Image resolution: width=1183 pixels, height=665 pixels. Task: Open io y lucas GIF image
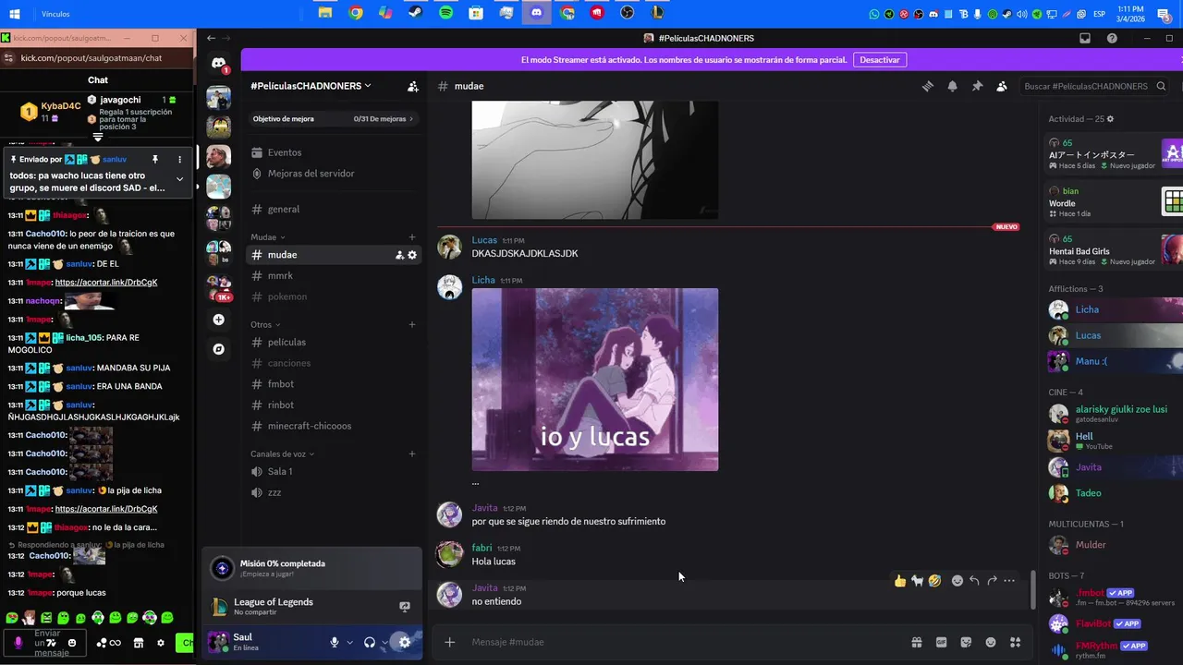595,380
